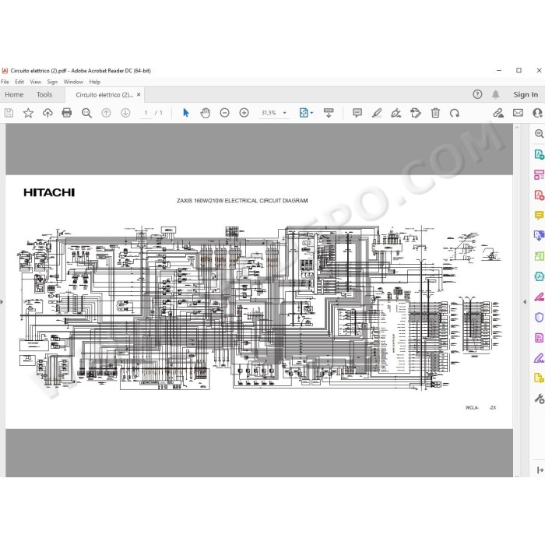The image size is (545, 545).
Task: Expand the left navigation pane
Action: click(x=2, y=302)
